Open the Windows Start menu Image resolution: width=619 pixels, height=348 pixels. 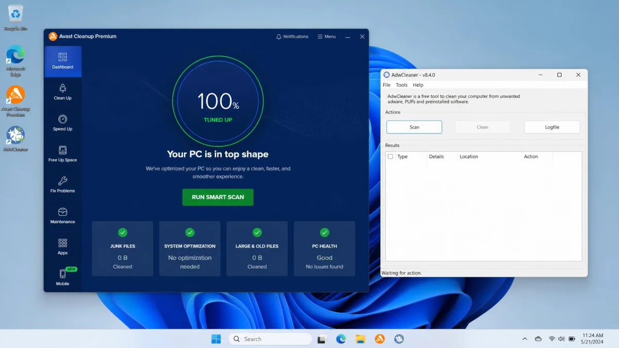(216, 339)
